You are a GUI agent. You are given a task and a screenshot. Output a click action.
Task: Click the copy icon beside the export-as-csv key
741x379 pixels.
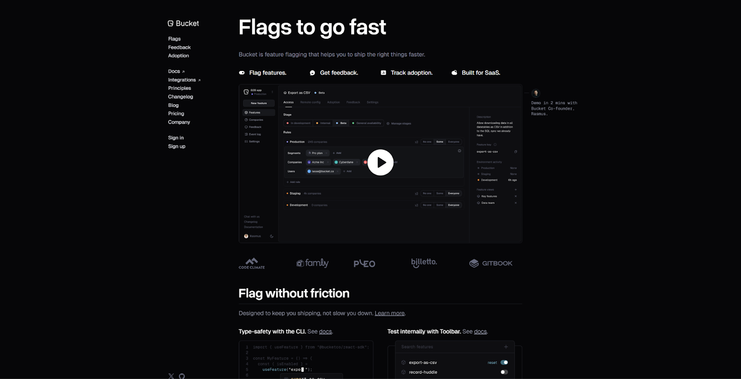[x=515, y=152]
